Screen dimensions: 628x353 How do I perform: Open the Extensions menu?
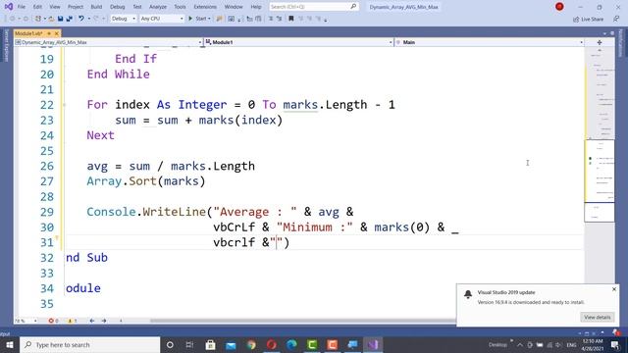(205, 7)
